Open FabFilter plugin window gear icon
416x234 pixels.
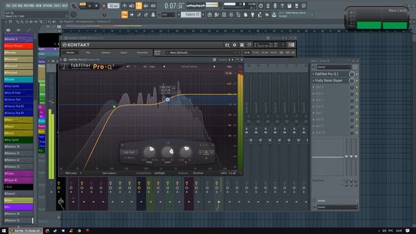(65, 60)
